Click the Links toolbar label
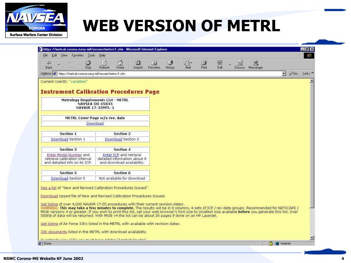The height and width of the screenshot is (263, 351). pyautogui.click(x=306, y=73)
